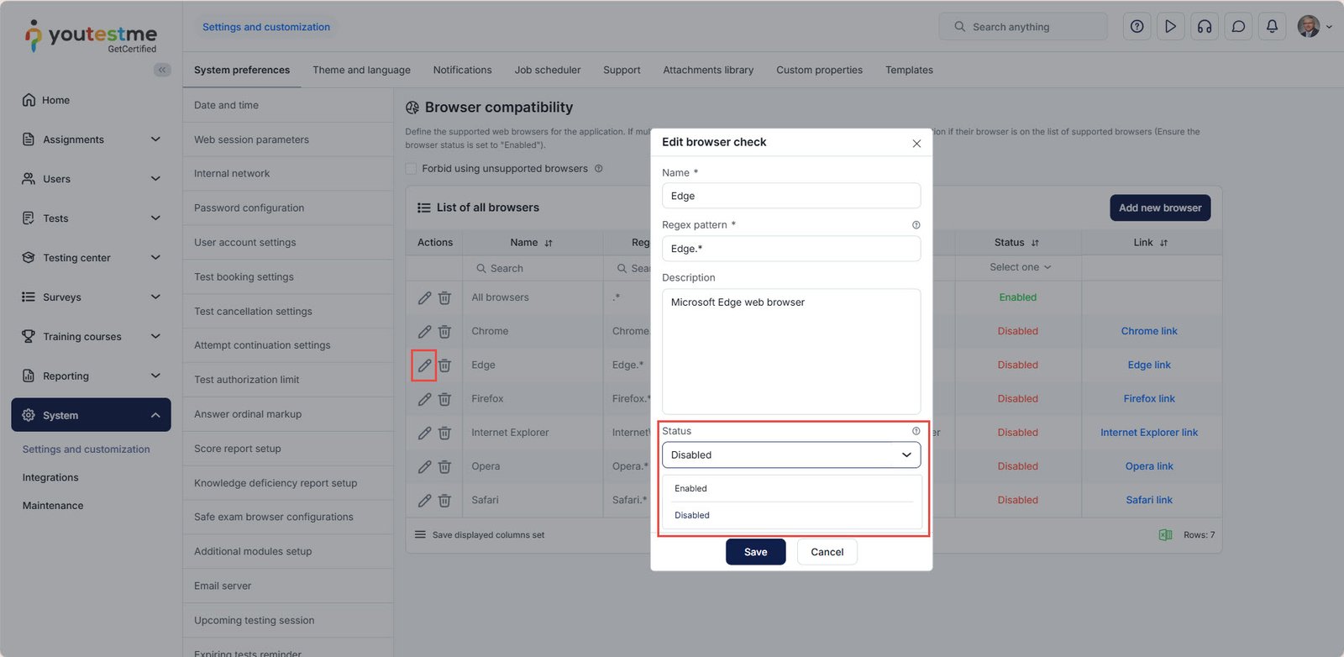
Task: Open the Job scheduler tab
Action: click(547, 71)
